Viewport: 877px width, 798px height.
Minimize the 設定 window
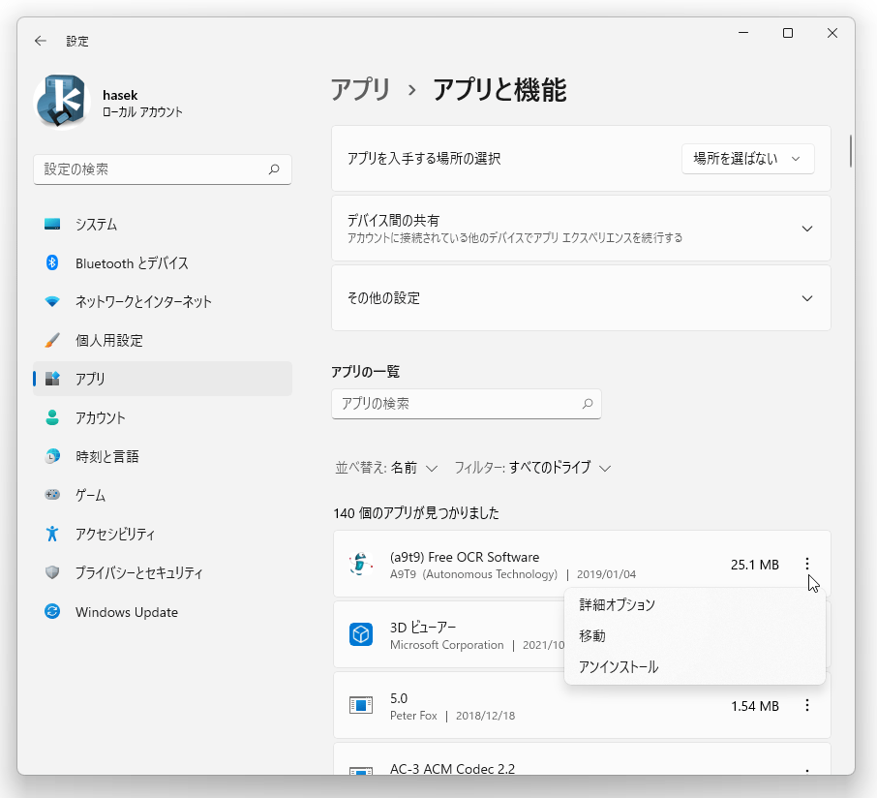point(742,33)
